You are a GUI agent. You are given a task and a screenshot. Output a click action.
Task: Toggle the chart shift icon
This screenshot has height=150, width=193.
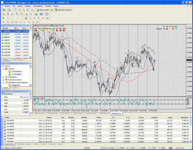coord(31,14)
